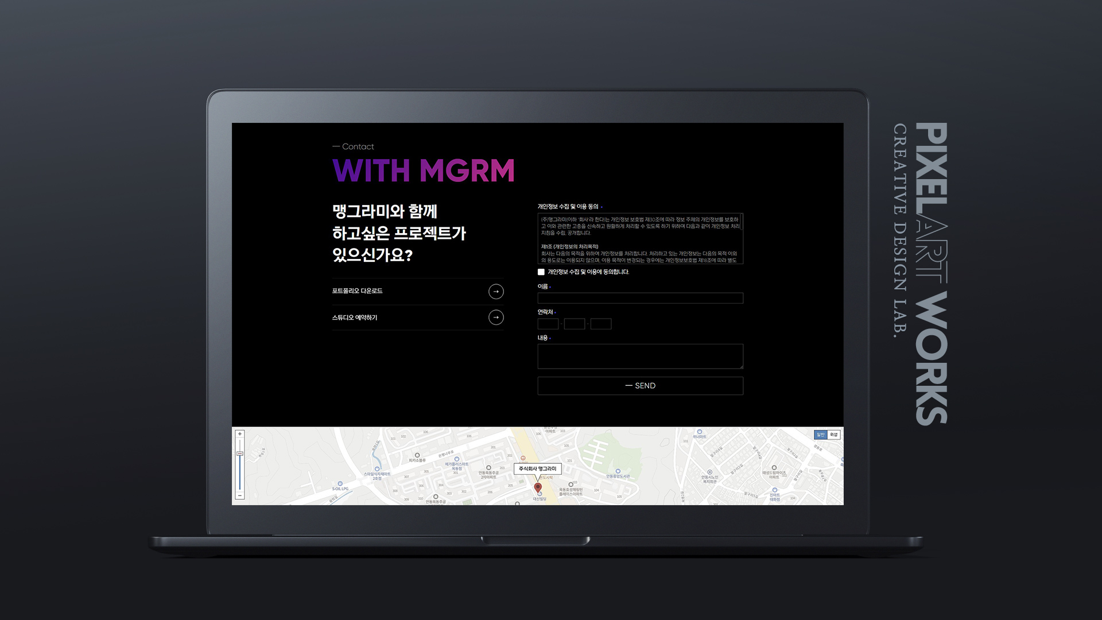1102x620 pixels.
Task: Click the 안동시노인복지회관 map marker
Action: coord(710,472)
